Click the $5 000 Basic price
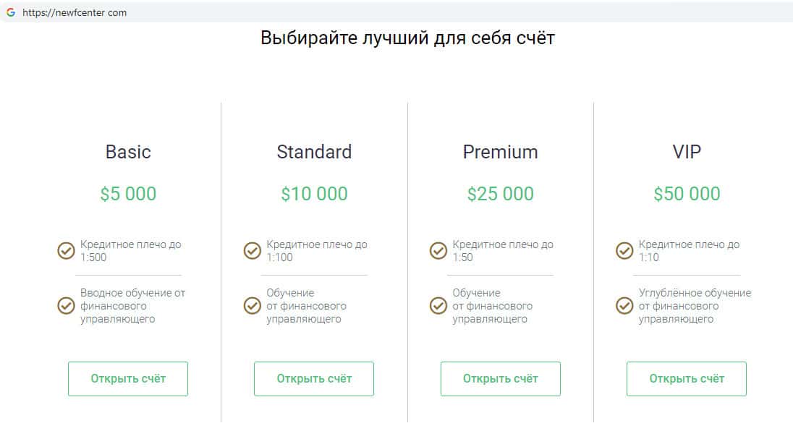This screenshot has height=431, width=793. click(x=128, y=194)
